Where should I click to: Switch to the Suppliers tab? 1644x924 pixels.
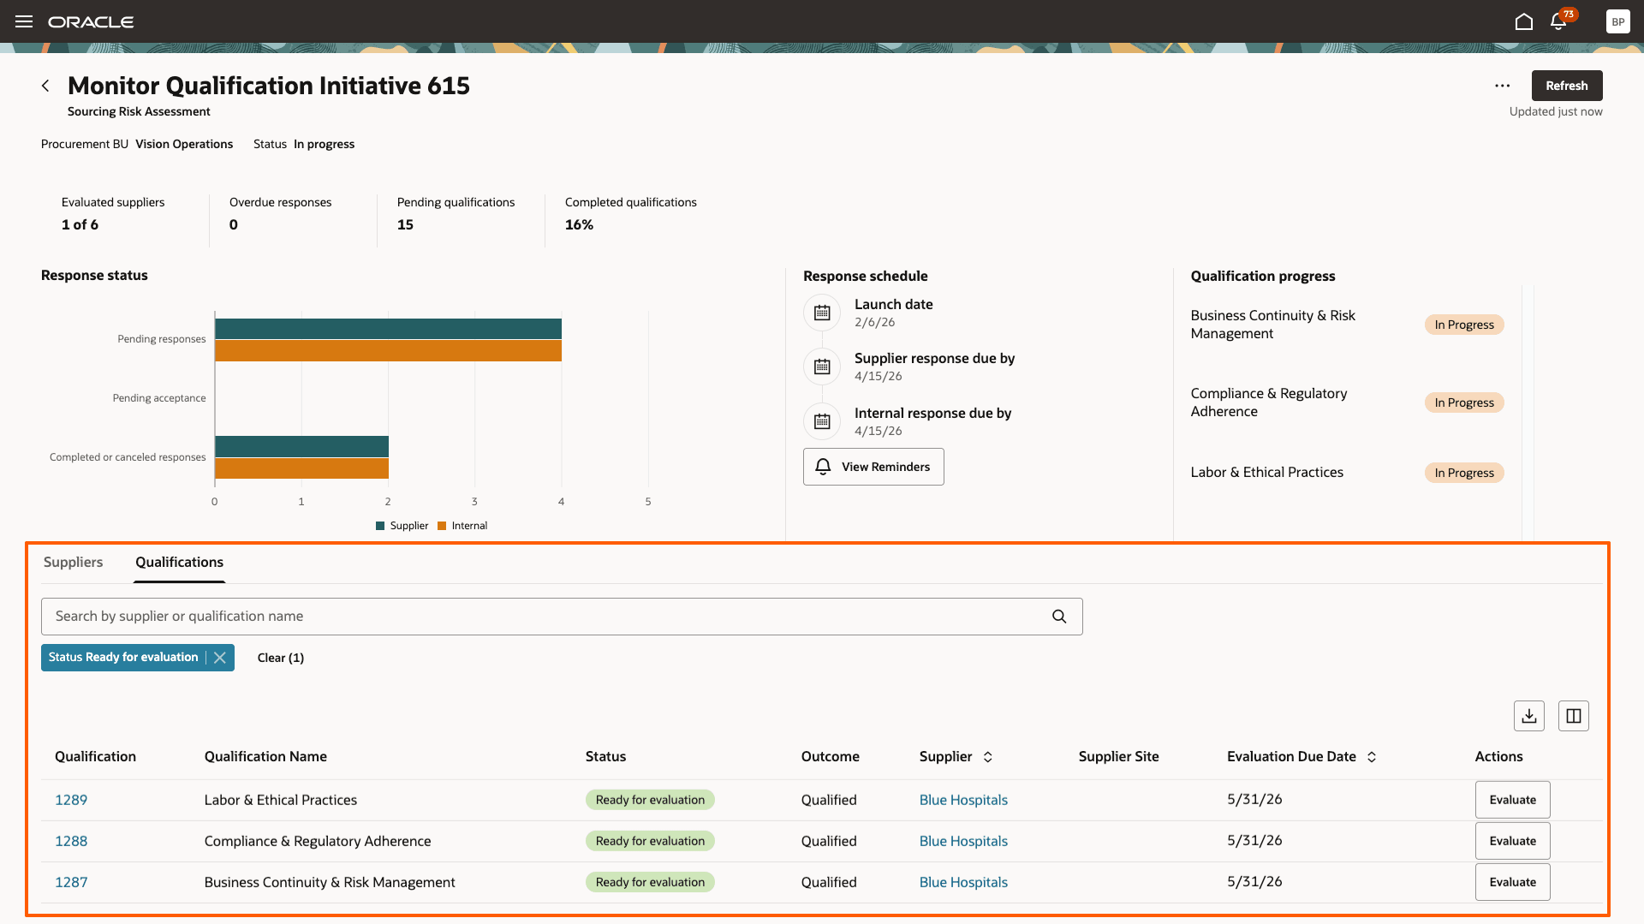[x=73, y=562]
